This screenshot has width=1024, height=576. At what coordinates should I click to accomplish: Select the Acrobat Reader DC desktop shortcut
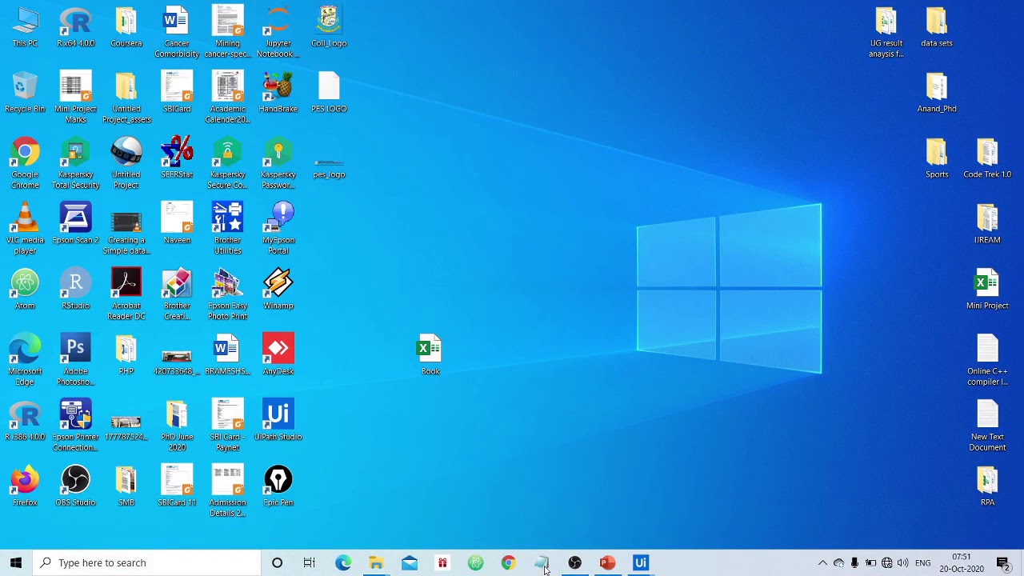(x=126, y=295)
